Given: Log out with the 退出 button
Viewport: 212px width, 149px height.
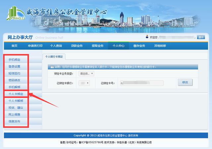Looking at the screenshot, I should pos(201,37).
